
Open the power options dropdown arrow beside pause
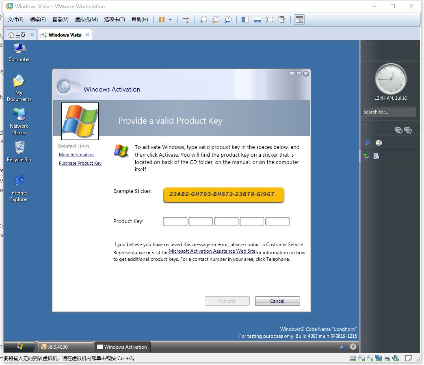point(170,20)
